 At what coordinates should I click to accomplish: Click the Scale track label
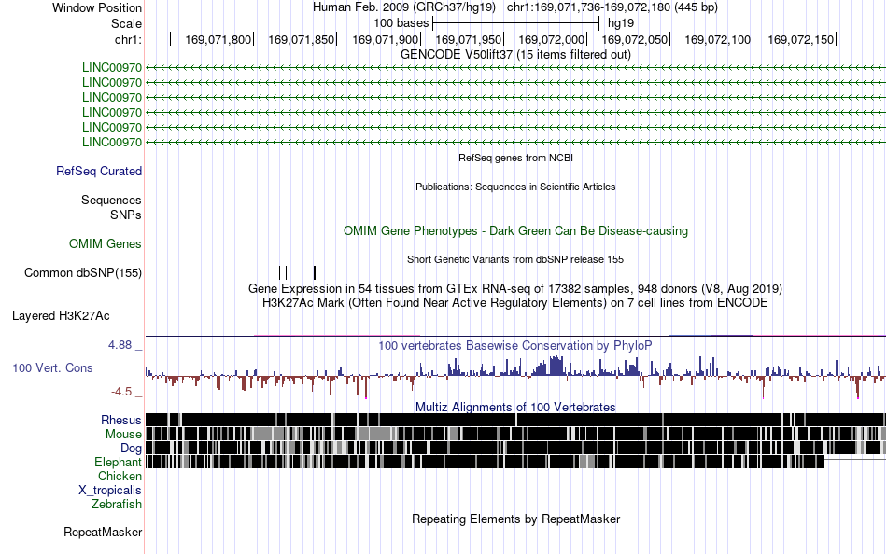click(126, 23)
